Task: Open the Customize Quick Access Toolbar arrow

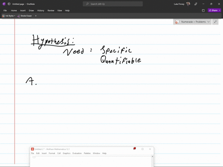Action: (x=36, y=16)
